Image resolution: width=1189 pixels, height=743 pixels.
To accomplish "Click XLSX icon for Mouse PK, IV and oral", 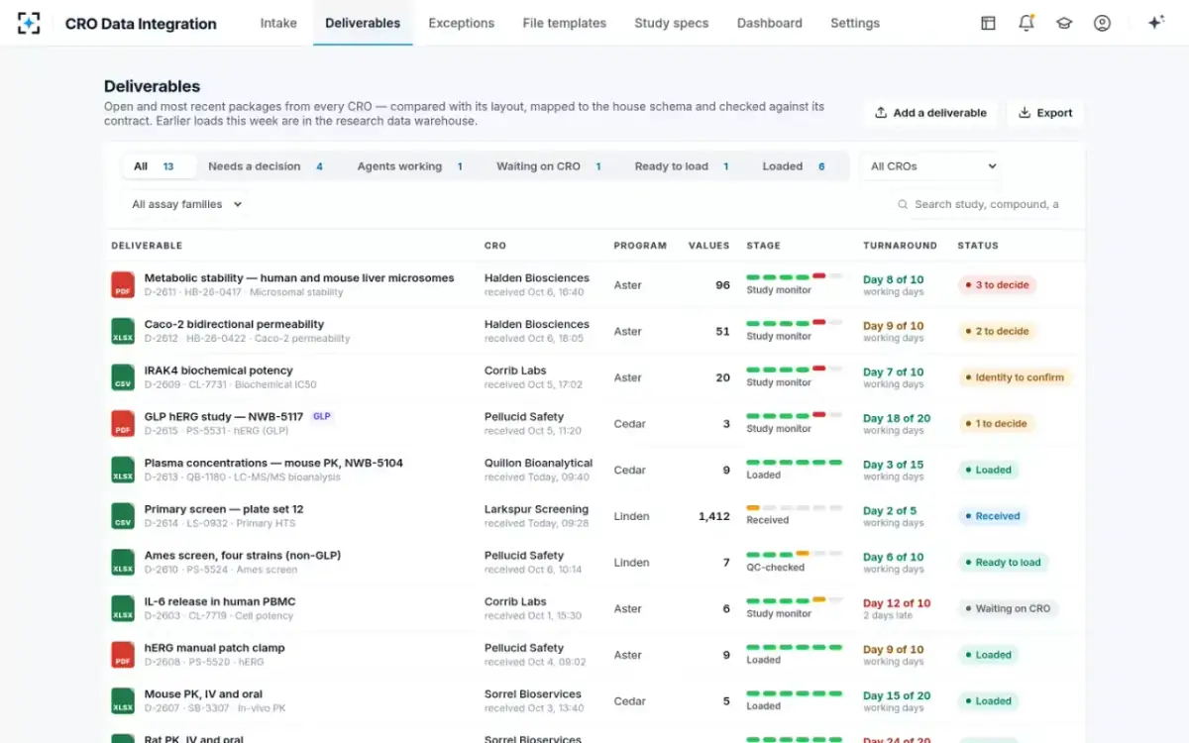I will (x=123, y=701).
